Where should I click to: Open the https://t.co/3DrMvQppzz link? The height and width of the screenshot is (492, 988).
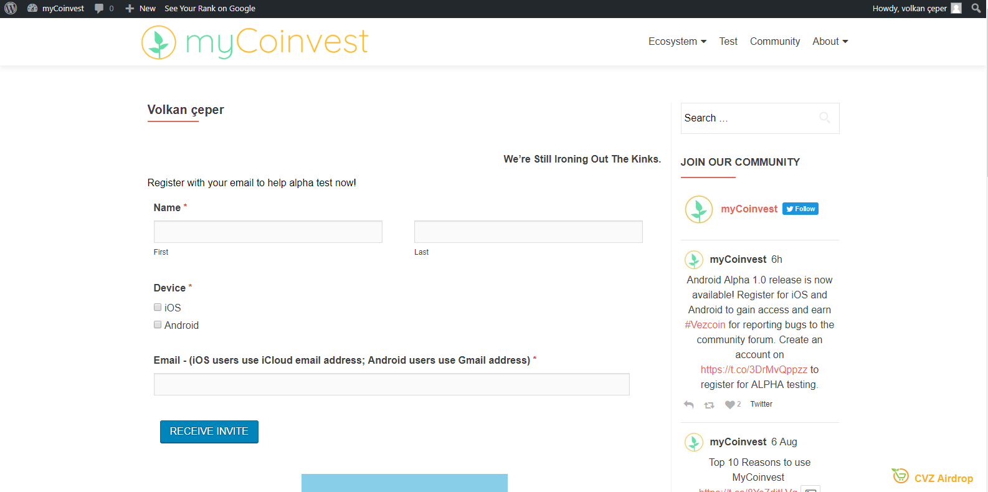(754, 369)
